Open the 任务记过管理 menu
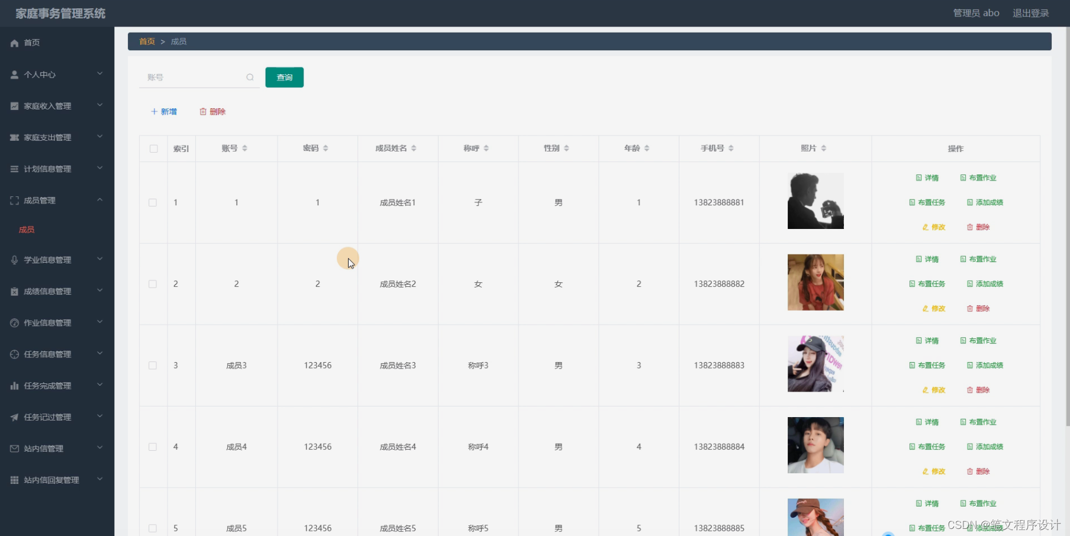 pyautogui.click(x=57, y=417)
